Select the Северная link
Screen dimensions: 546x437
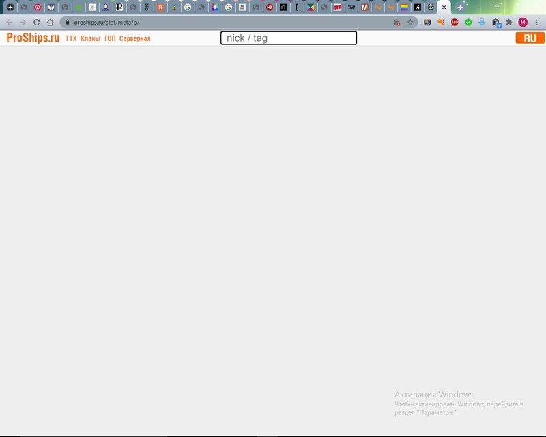click(134, 39)
